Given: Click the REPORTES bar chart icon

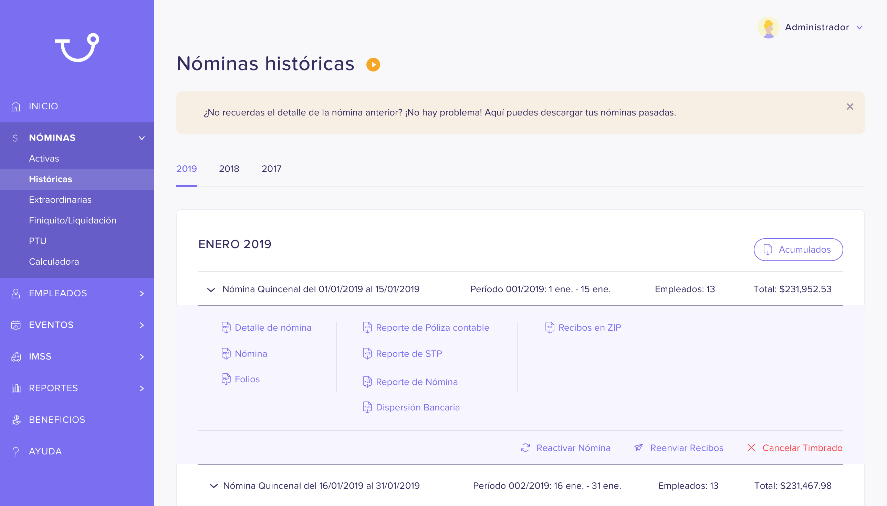Looking at the screenshot, I should pyautogui.click(x=16, y=388).
